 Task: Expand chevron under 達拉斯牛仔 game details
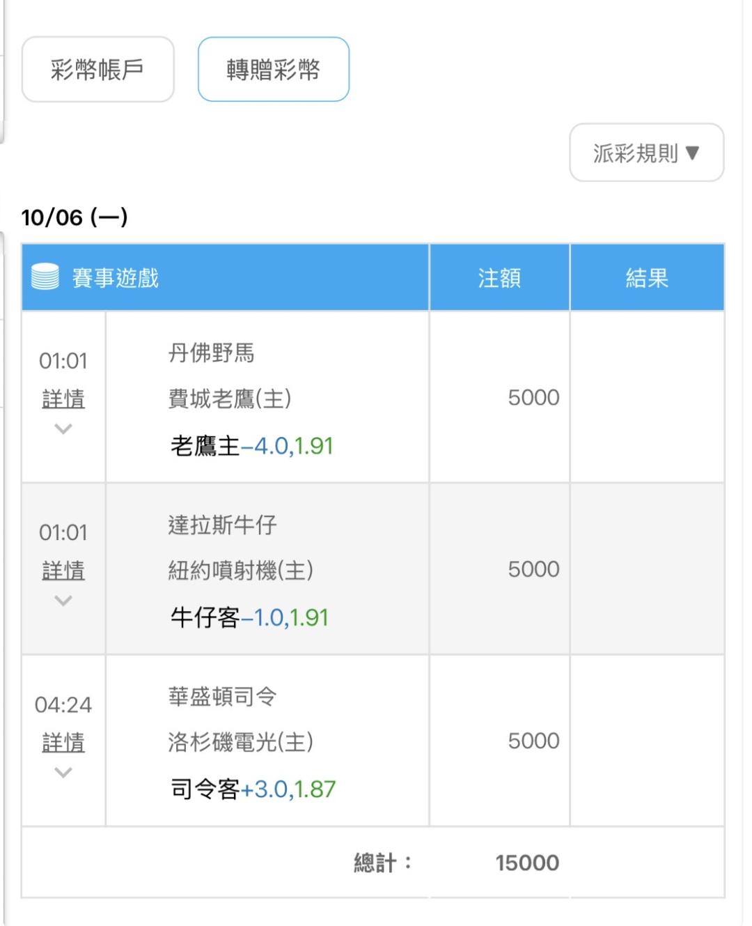[x=63, y=600]
